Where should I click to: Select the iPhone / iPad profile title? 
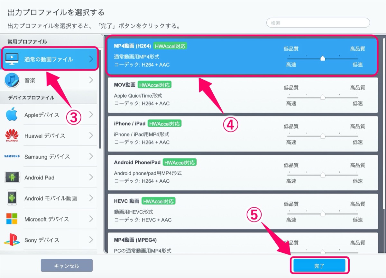130,124
